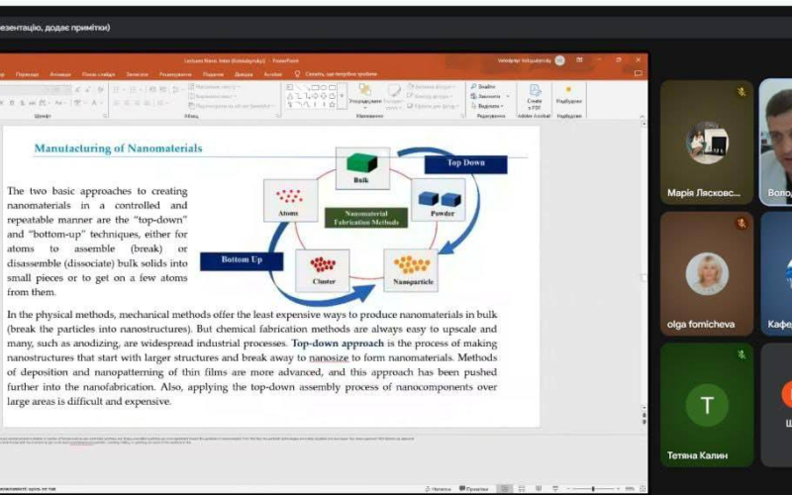Select the Марія Лясковс... participant tile

[707, 142]
